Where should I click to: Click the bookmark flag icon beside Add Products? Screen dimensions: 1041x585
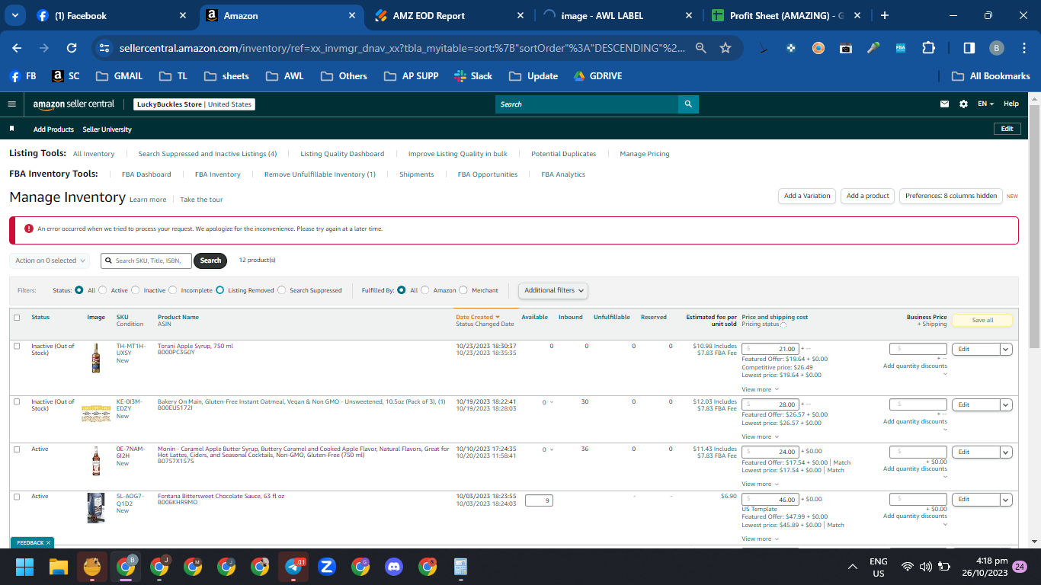(11, 129)
